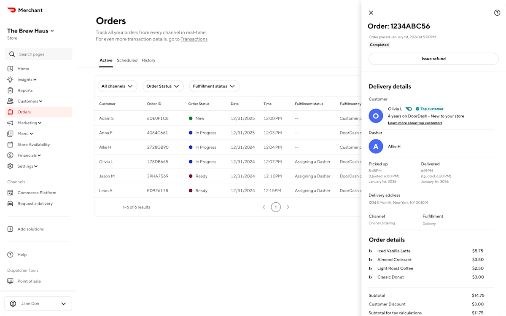The width and height of the screenshot is (506, 316).
Task: Switch to the Scheduled orders tab
Action: pos(127,60)
